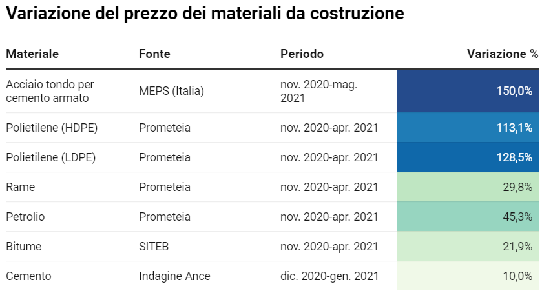Click the 128,5% variation cell
Image resolution: width=542 pixels, height=302 pixels.
[468, 157]
